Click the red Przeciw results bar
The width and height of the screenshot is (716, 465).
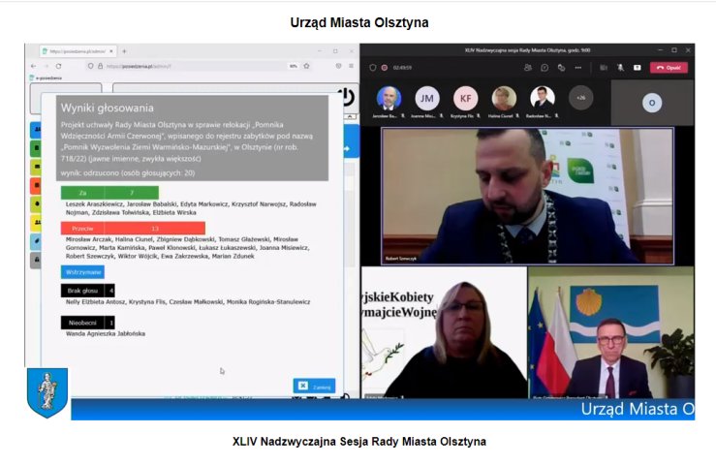[x=133, y=229]
